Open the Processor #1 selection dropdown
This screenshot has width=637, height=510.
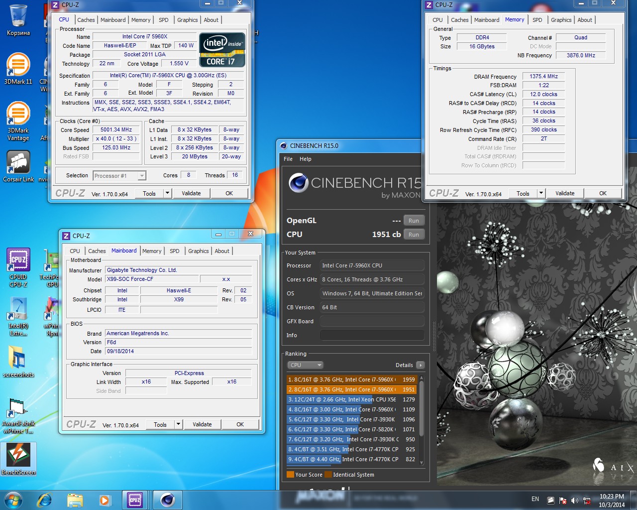tap(119, 176)
